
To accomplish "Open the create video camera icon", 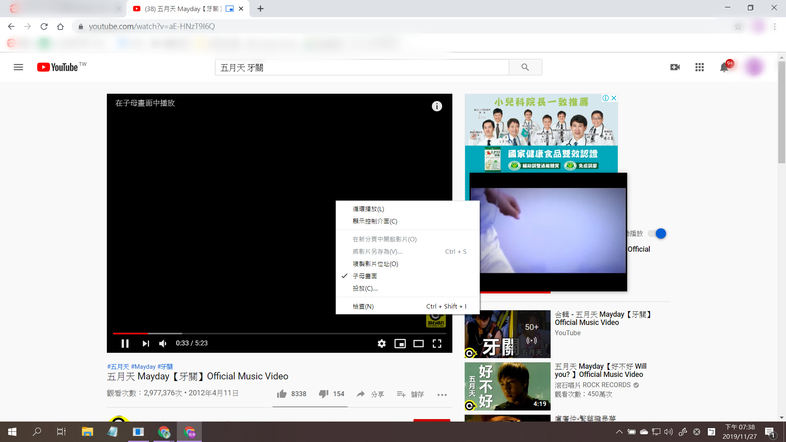I will tap(675, 67).
